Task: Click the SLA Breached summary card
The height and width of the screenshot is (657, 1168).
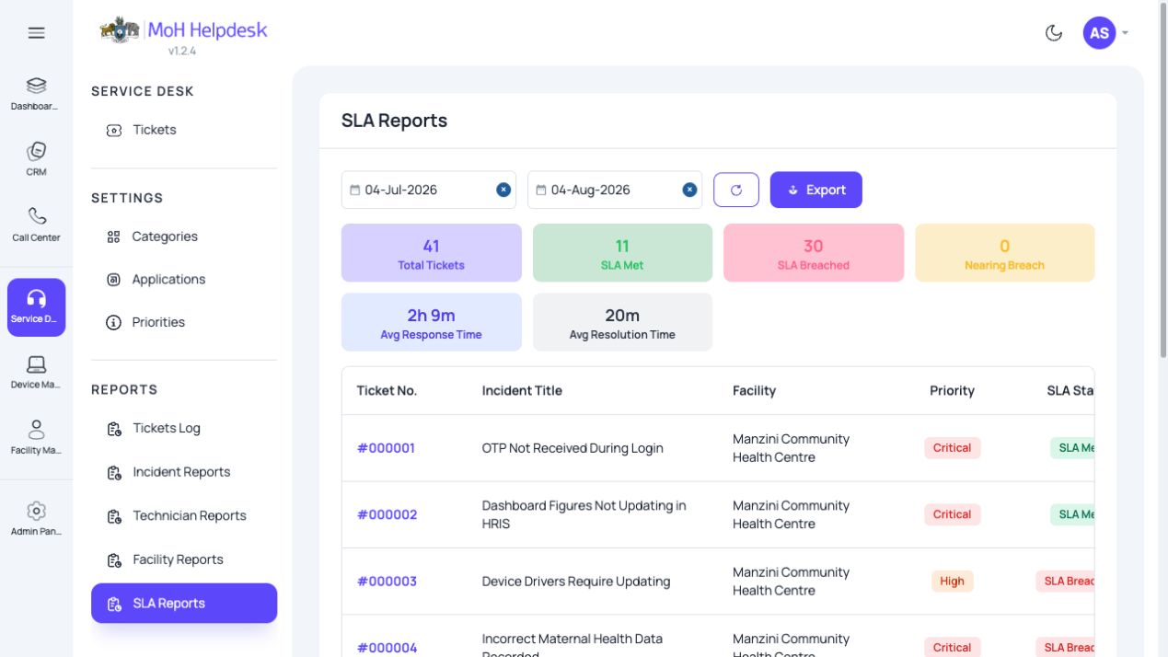Action: pyautogui.click(x=814, y=253)
